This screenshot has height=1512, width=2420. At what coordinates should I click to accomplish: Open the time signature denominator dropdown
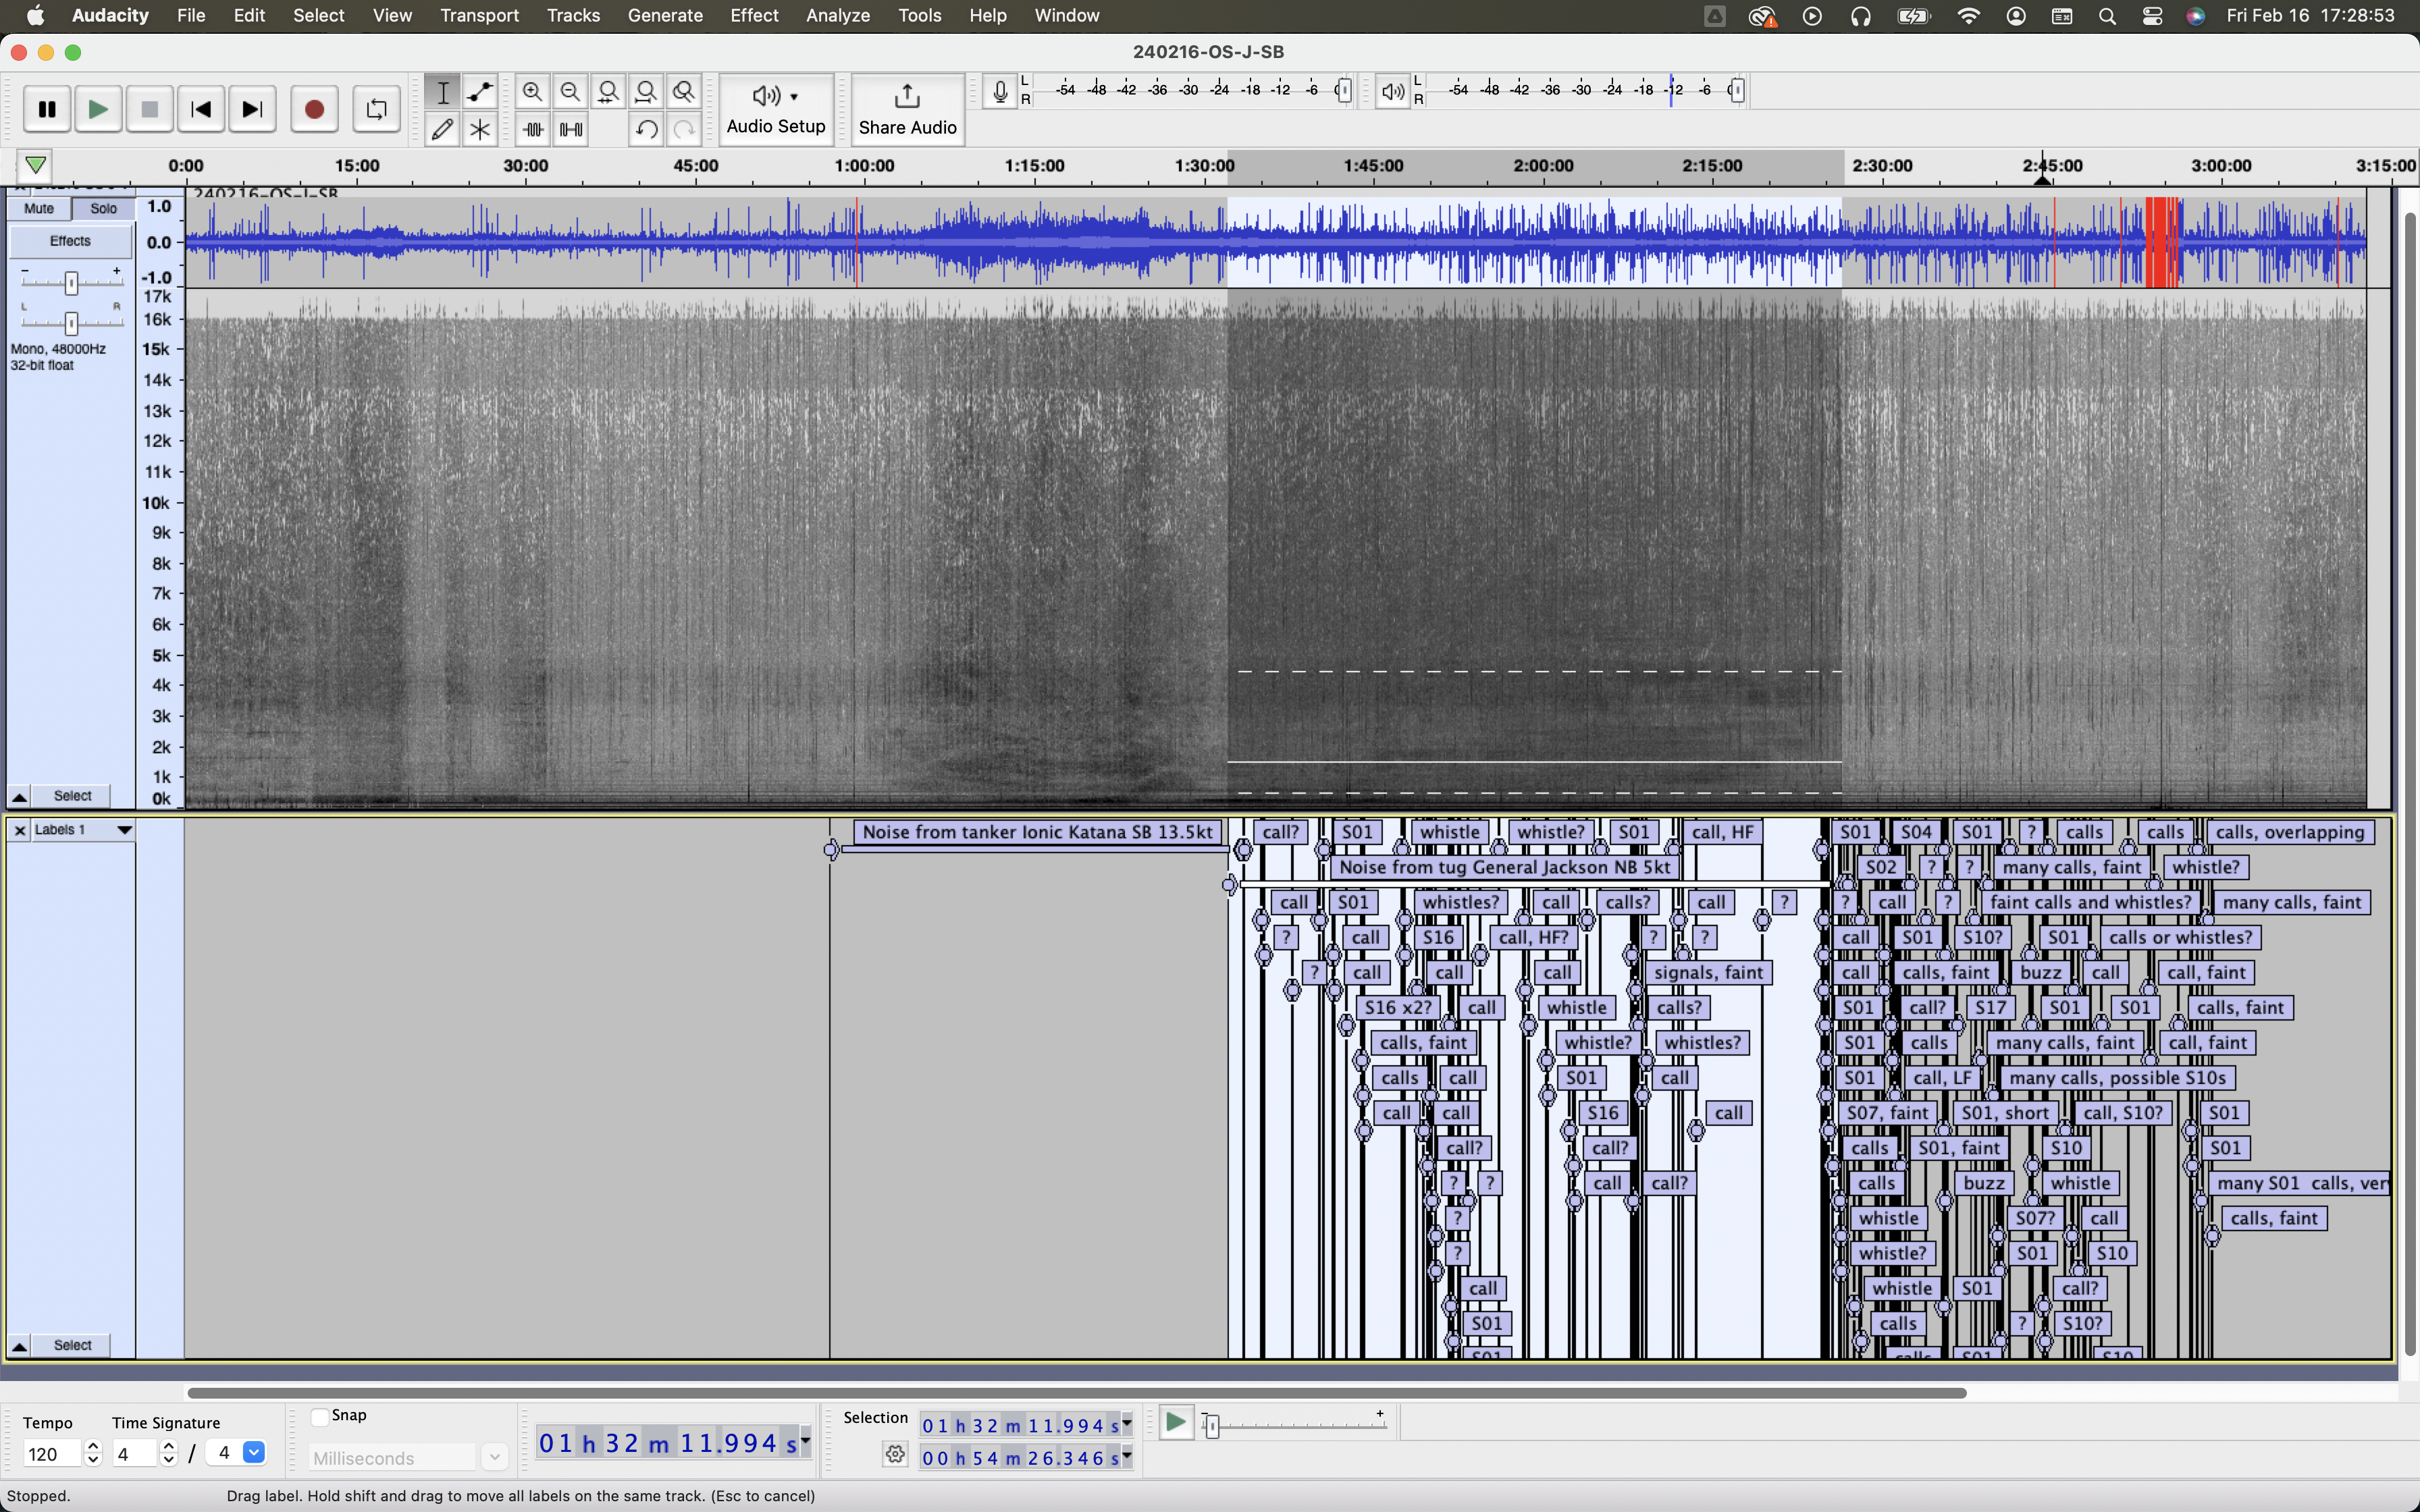click(x=254, y=1453)
